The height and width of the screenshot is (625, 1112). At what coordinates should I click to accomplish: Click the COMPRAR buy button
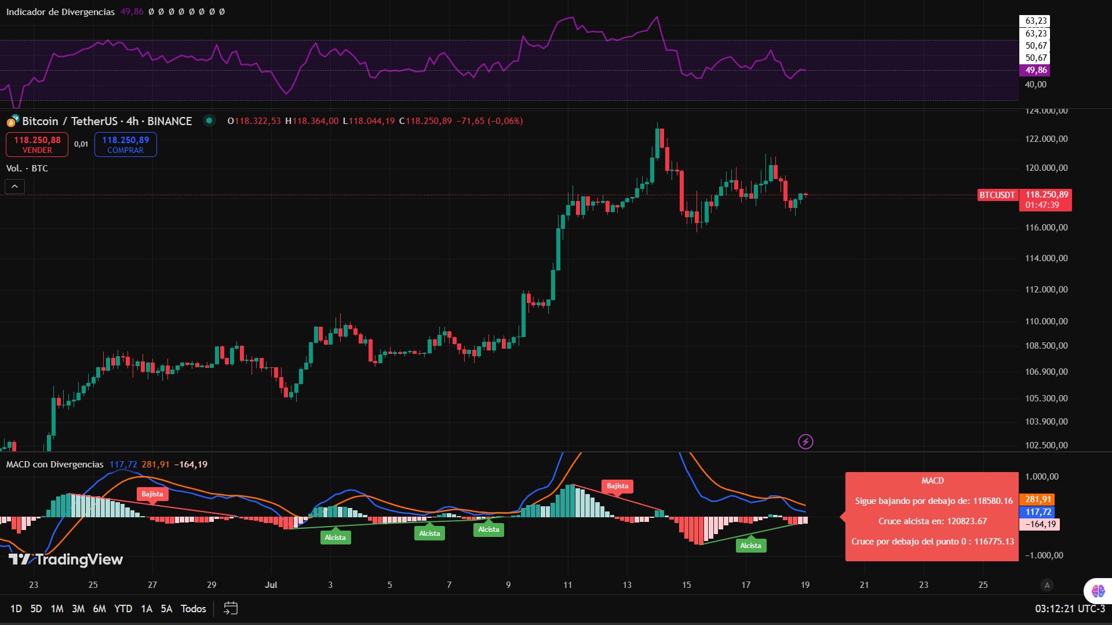point(126,145)
